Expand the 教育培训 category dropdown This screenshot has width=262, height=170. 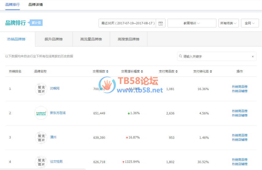coord(192,23)
